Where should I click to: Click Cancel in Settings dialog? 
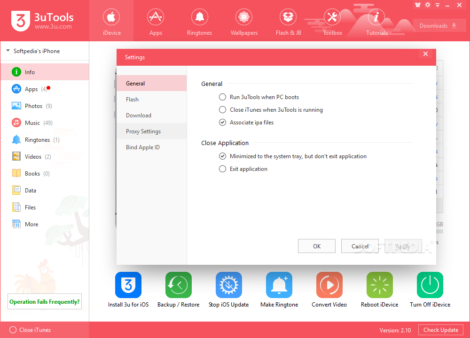(360, 246)
